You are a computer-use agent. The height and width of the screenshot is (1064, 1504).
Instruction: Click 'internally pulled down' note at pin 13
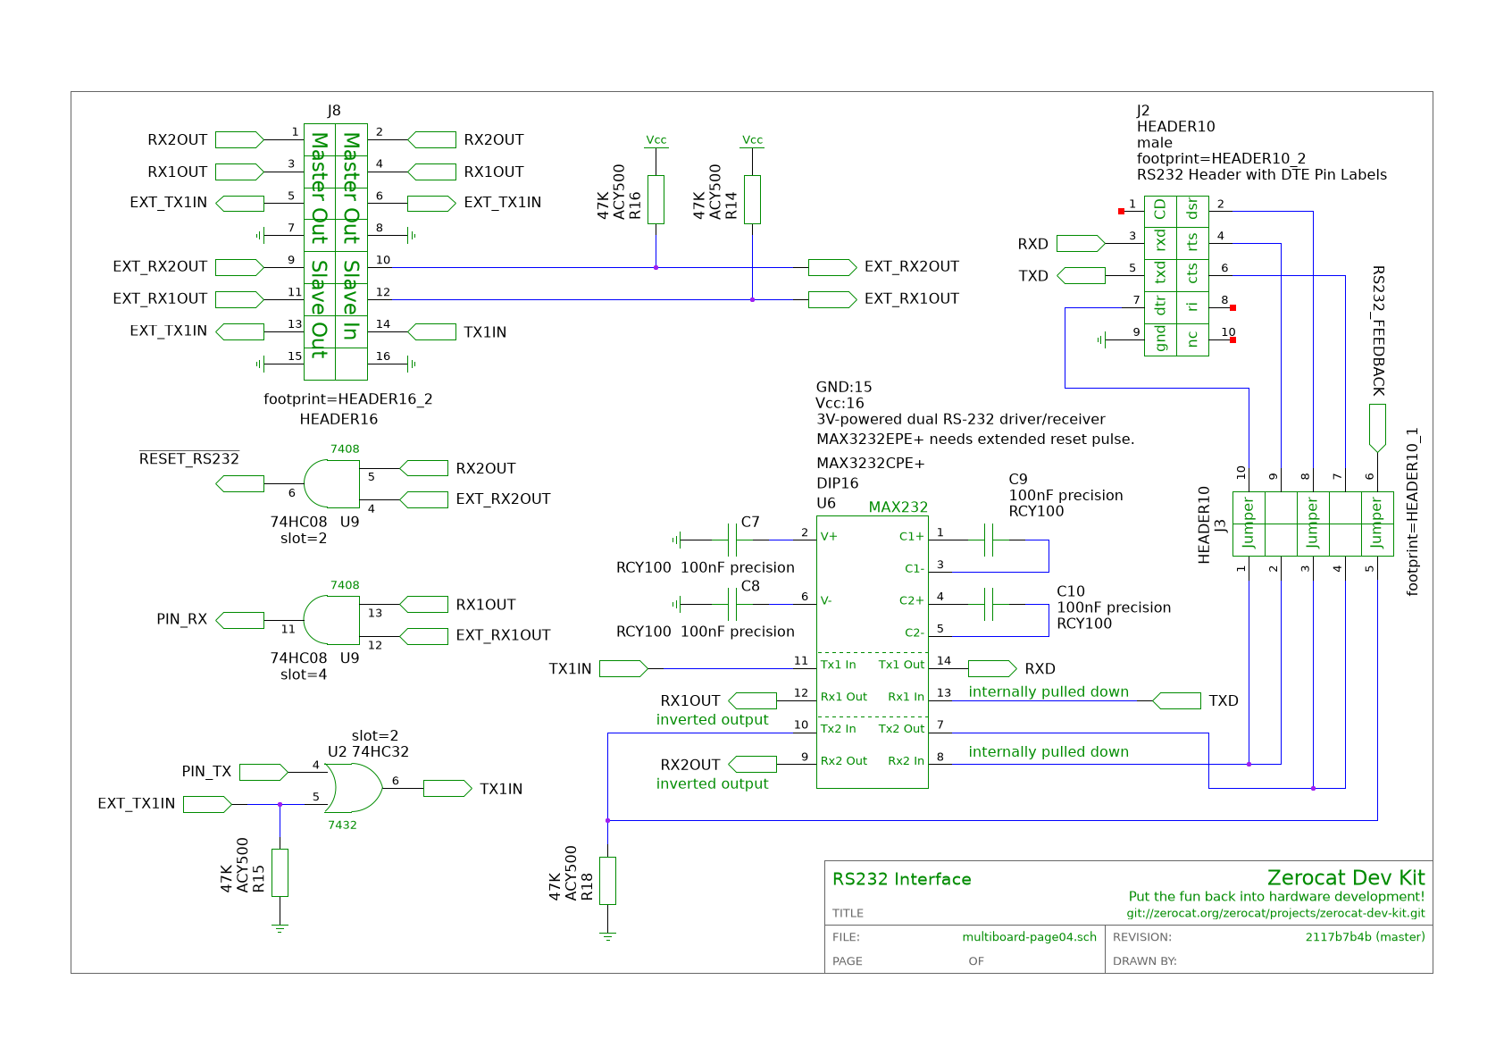(x=1049, y=691)
